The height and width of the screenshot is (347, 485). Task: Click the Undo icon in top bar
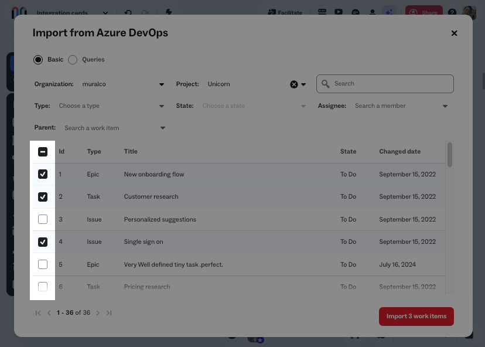pyautogui.click(x=128, y=13)
